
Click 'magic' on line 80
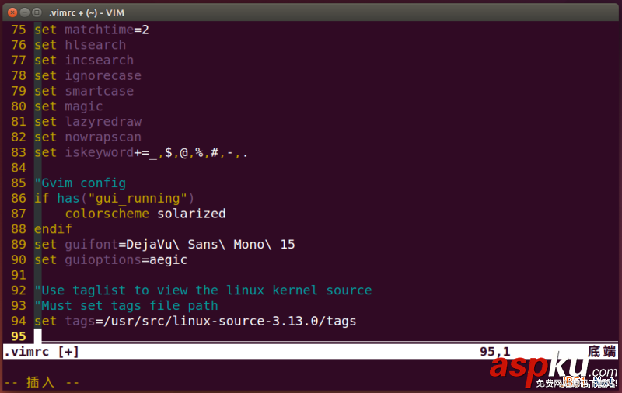pyautogui.click(x=84, y=106)
